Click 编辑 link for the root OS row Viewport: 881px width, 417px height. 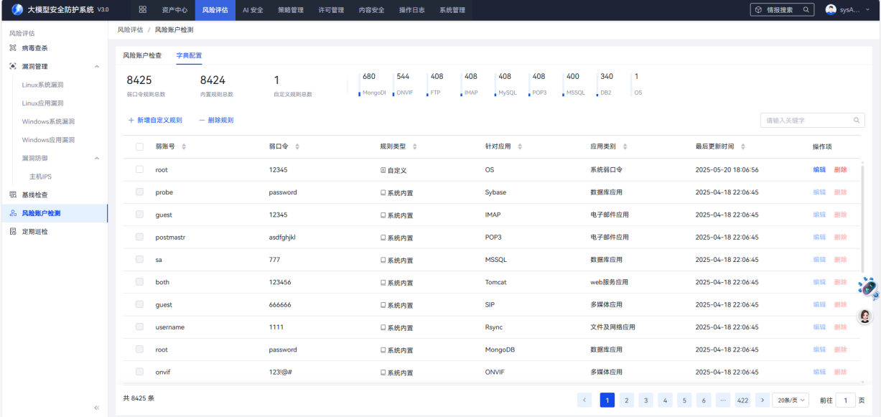click(819, 170)
